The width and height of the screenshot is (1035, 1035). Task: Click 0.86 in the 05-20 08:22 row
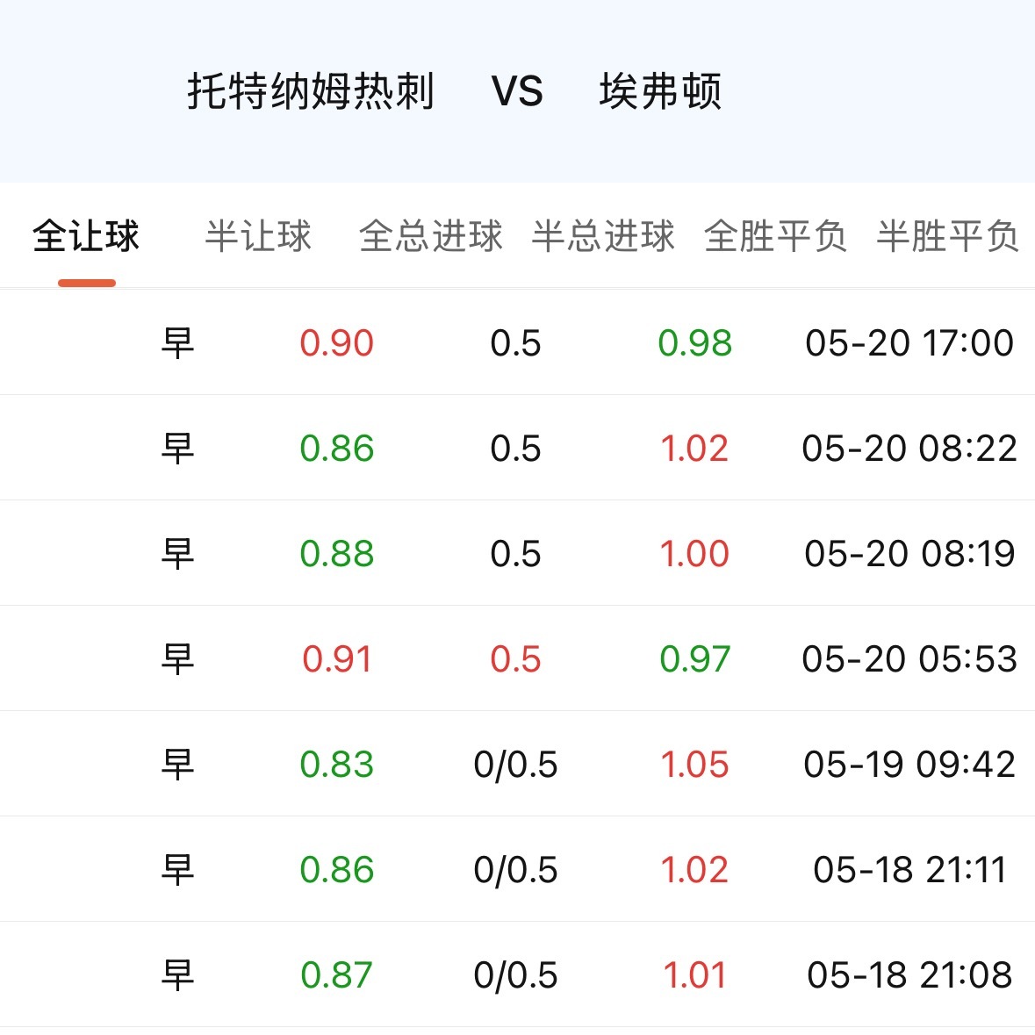336,449
